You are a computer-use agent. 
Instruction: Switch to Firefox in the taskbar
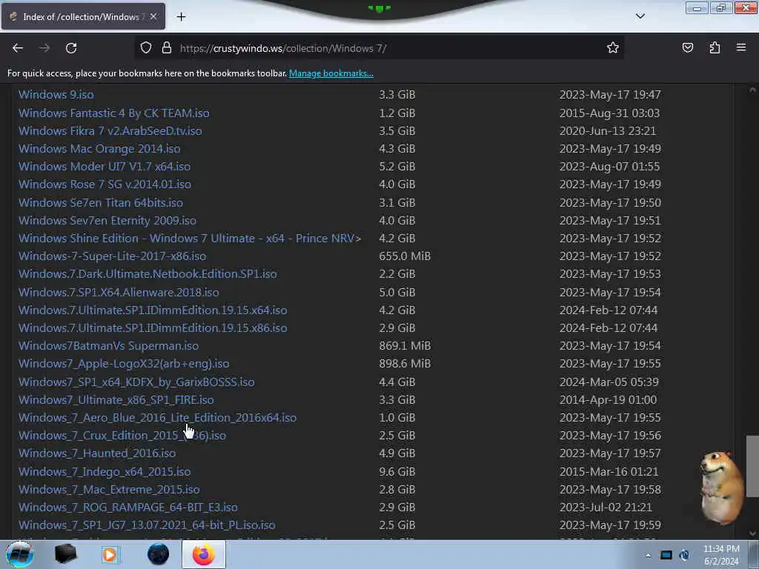pyautogui.click(x=204, y=554)
